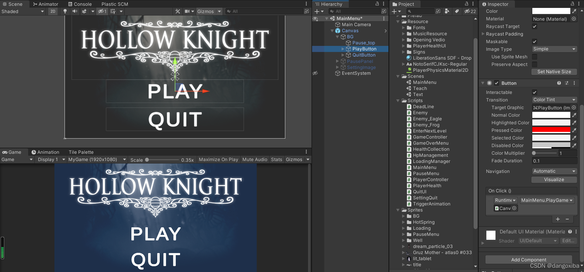This screenshot has height=272, width=584.
Task: Open MainMenu.PlayGame function dropdown
Action: tap(547, 200)
